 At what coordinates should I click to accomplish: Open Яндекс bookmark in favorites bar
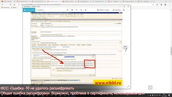coord(14,8)
